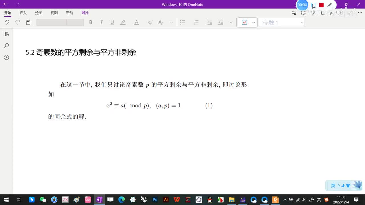Toggle numbered list
The image size is (365, 205).
196,22
